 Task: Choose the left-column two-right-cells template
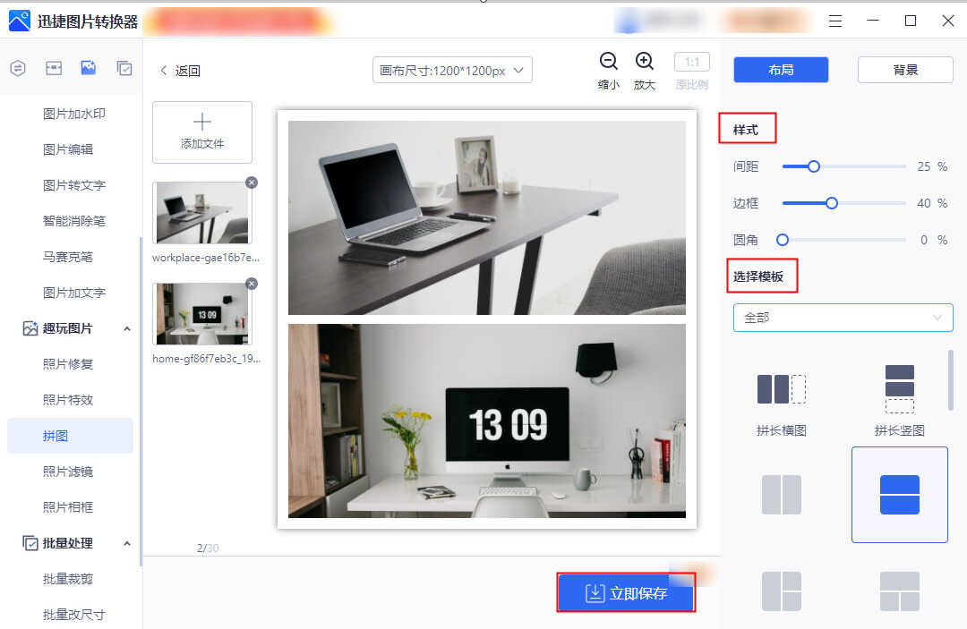coord(782,591)
